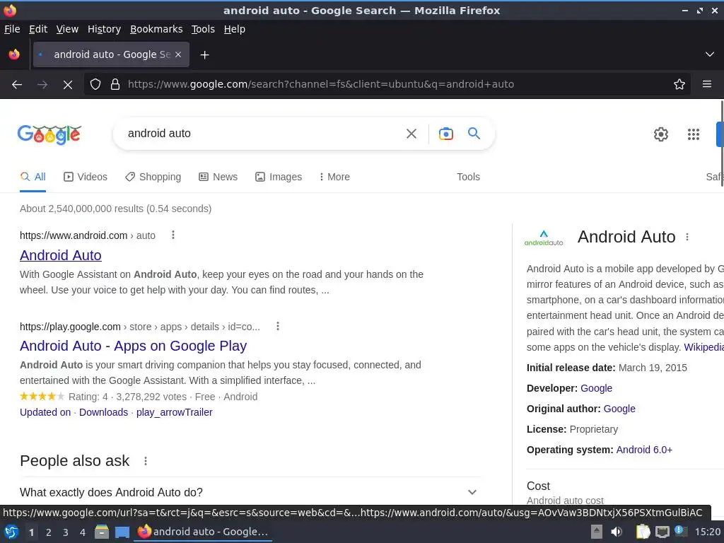
Task: Open the volume speaker tray icon
Action: [617, 532]
